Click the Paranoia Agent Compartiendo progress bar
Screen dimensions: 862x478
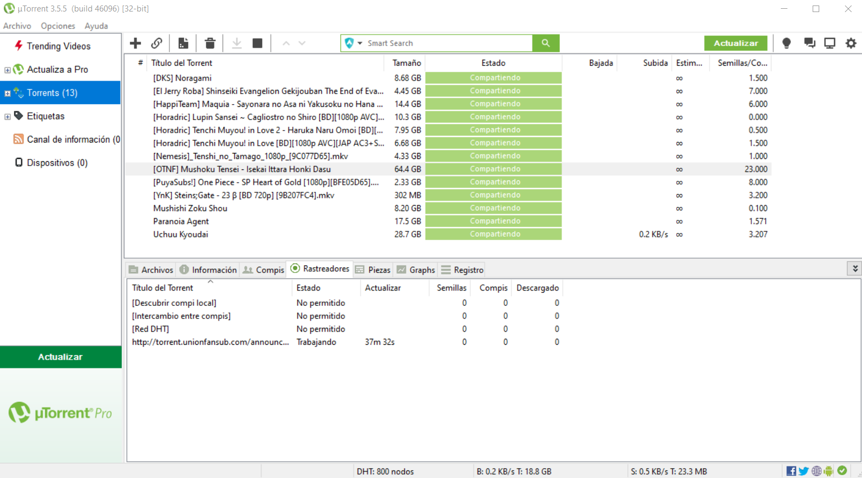pyautogui.click(x=494, y=221)
